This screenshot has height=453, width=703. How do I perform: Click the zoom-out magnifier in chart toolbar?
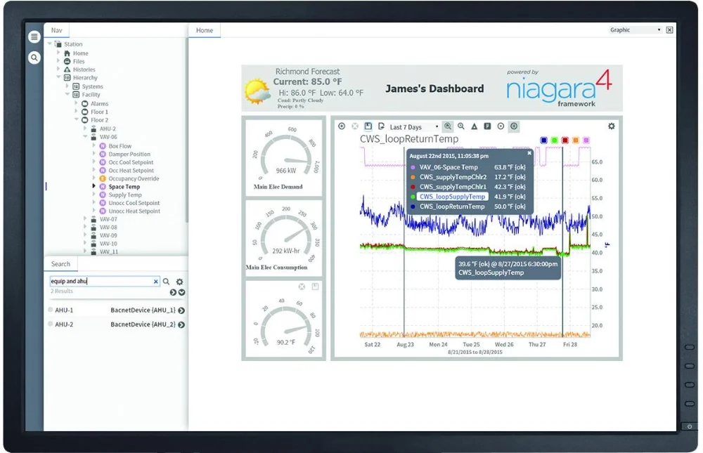461,126
